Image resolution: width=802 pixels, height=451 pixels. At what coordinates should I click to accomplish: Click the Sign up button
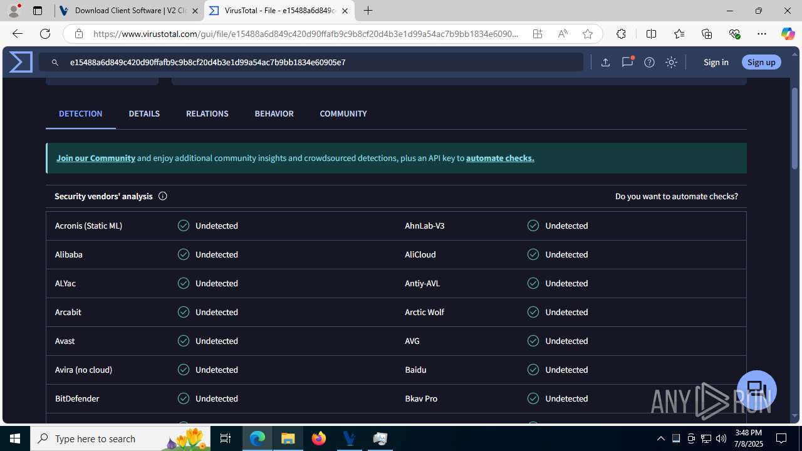click(761, 62)
